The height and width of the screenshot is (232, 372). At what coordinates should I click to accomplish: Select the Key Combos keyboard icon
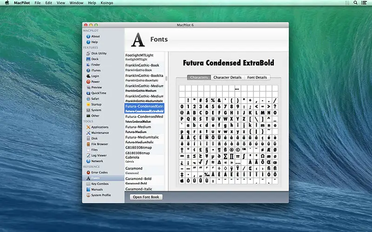(88, 184)
